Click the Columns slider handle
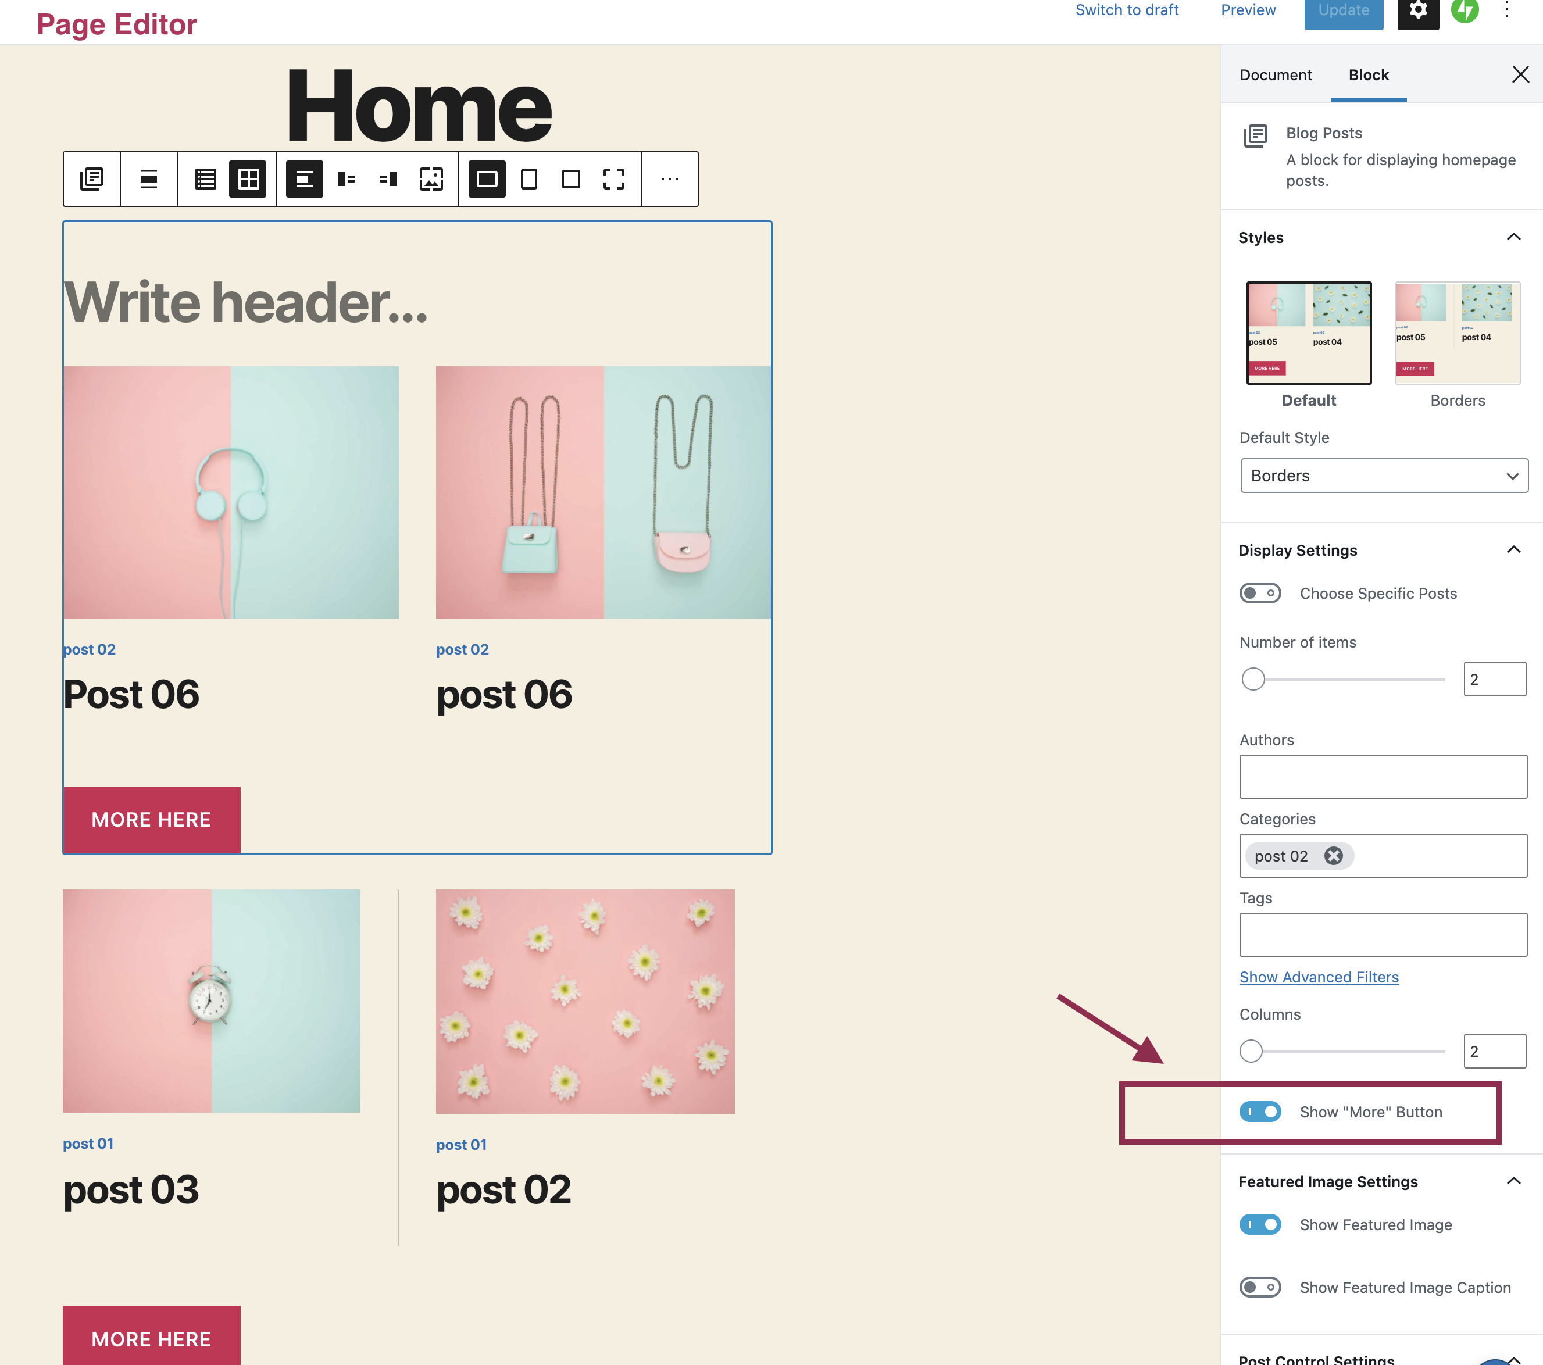This screenshot has width=1543, height=1365. pyautogui.click(x=1251, y=1051)
